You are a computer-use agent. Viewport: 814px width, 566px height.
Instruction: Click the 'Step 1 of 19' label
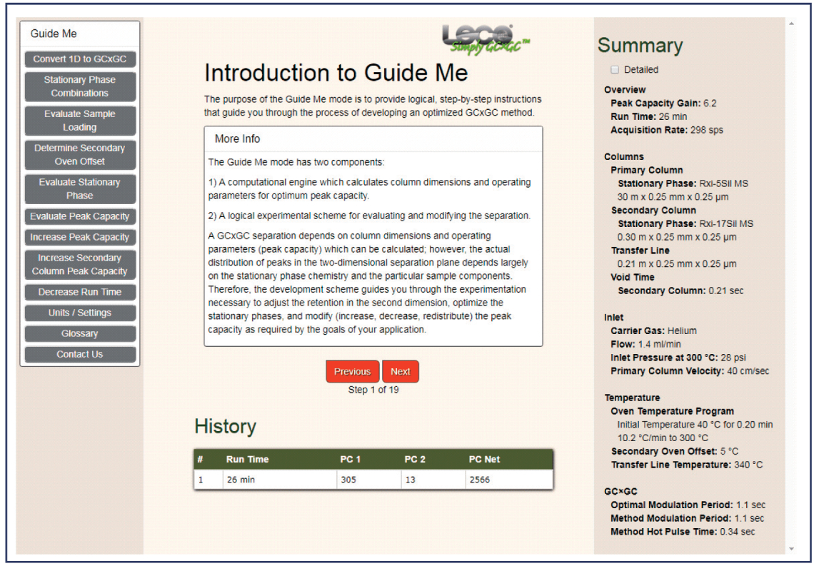[x=373, y=390]
